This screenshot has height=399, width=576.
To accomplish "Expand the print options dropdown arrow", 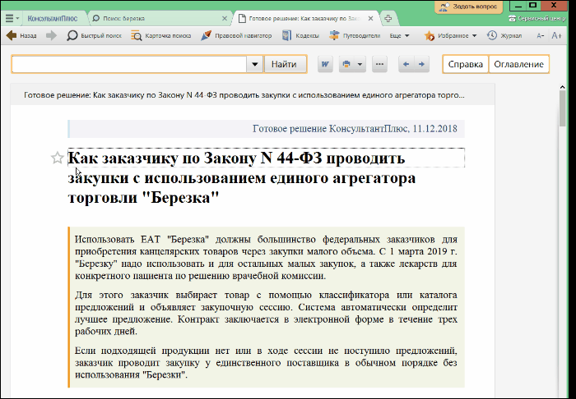I will point(360,64).
